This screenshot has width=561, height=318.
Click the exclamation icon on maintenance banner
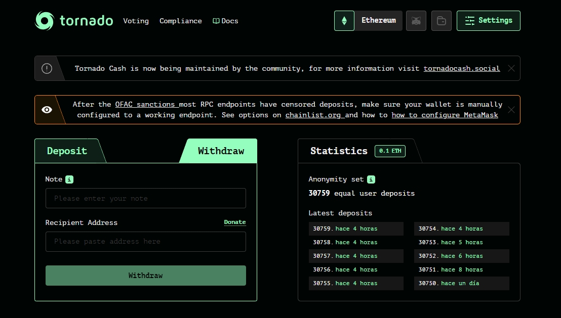46,68
